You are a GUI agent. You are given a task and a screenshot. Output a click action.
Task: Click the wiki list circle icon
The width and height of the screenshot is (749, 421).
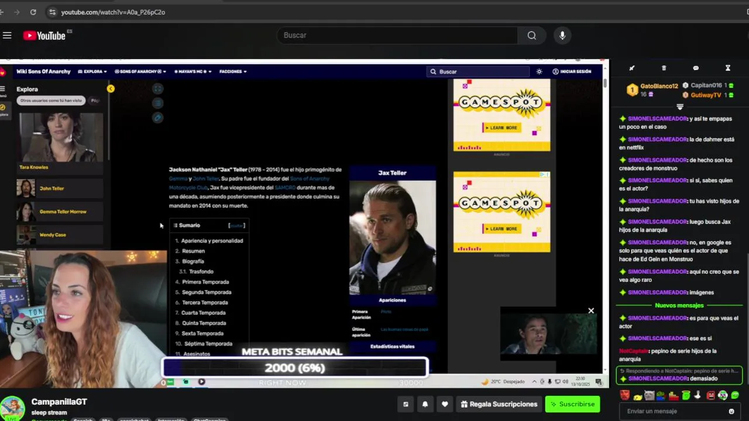[157, 103]
